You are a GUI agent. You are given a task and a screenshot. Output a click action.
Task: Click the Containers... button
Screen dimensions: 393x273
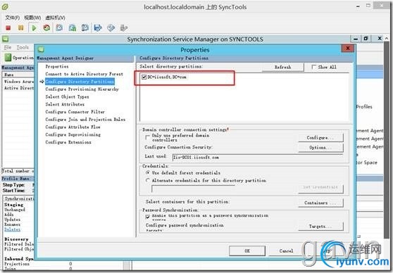320,203
